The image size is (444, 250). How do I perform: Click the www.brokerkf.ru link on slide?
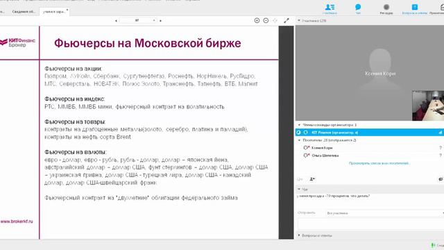[17, 222]
